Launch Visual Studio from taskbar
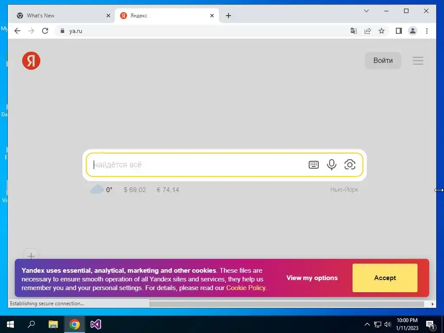The width and height of the screenshot is (444, 333). click(x=96, y=324)
